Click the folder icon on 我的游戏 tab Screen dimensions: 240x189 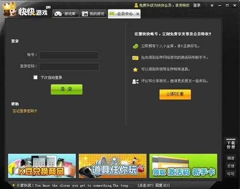85,14
